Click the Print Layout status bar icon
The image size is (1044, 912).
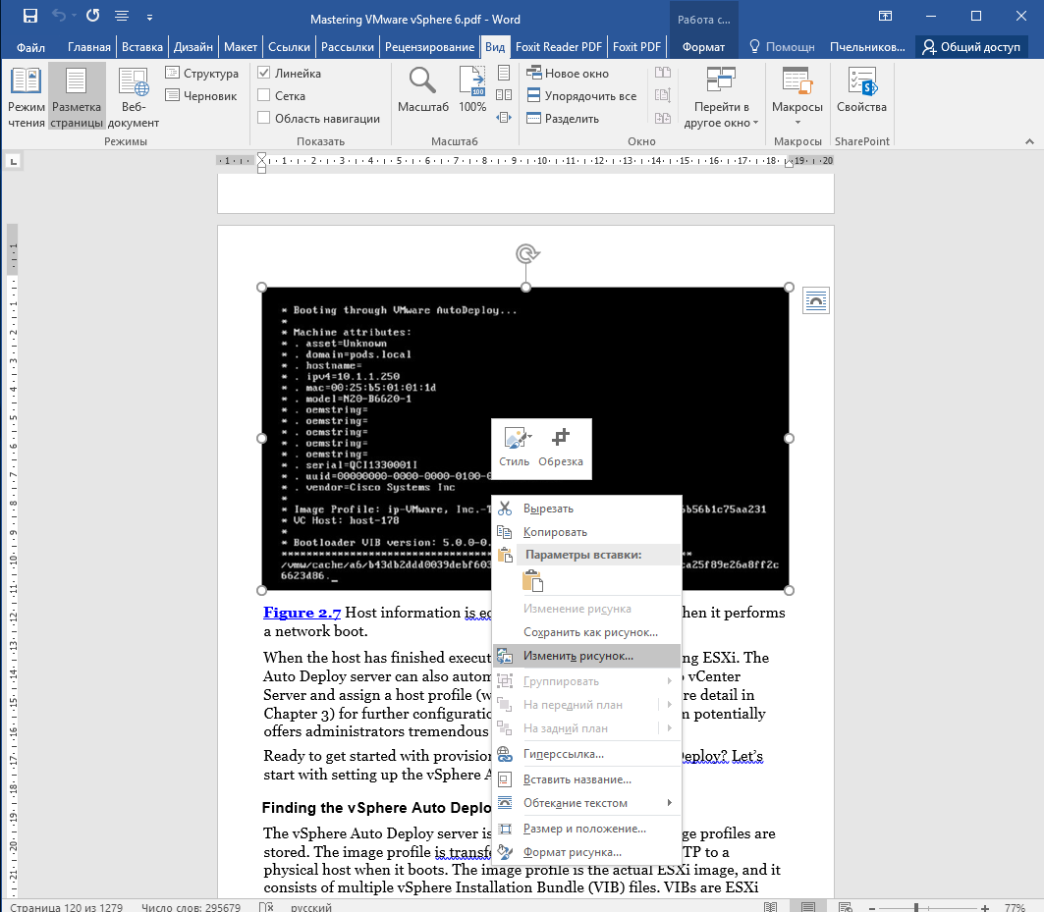(807, 907)
